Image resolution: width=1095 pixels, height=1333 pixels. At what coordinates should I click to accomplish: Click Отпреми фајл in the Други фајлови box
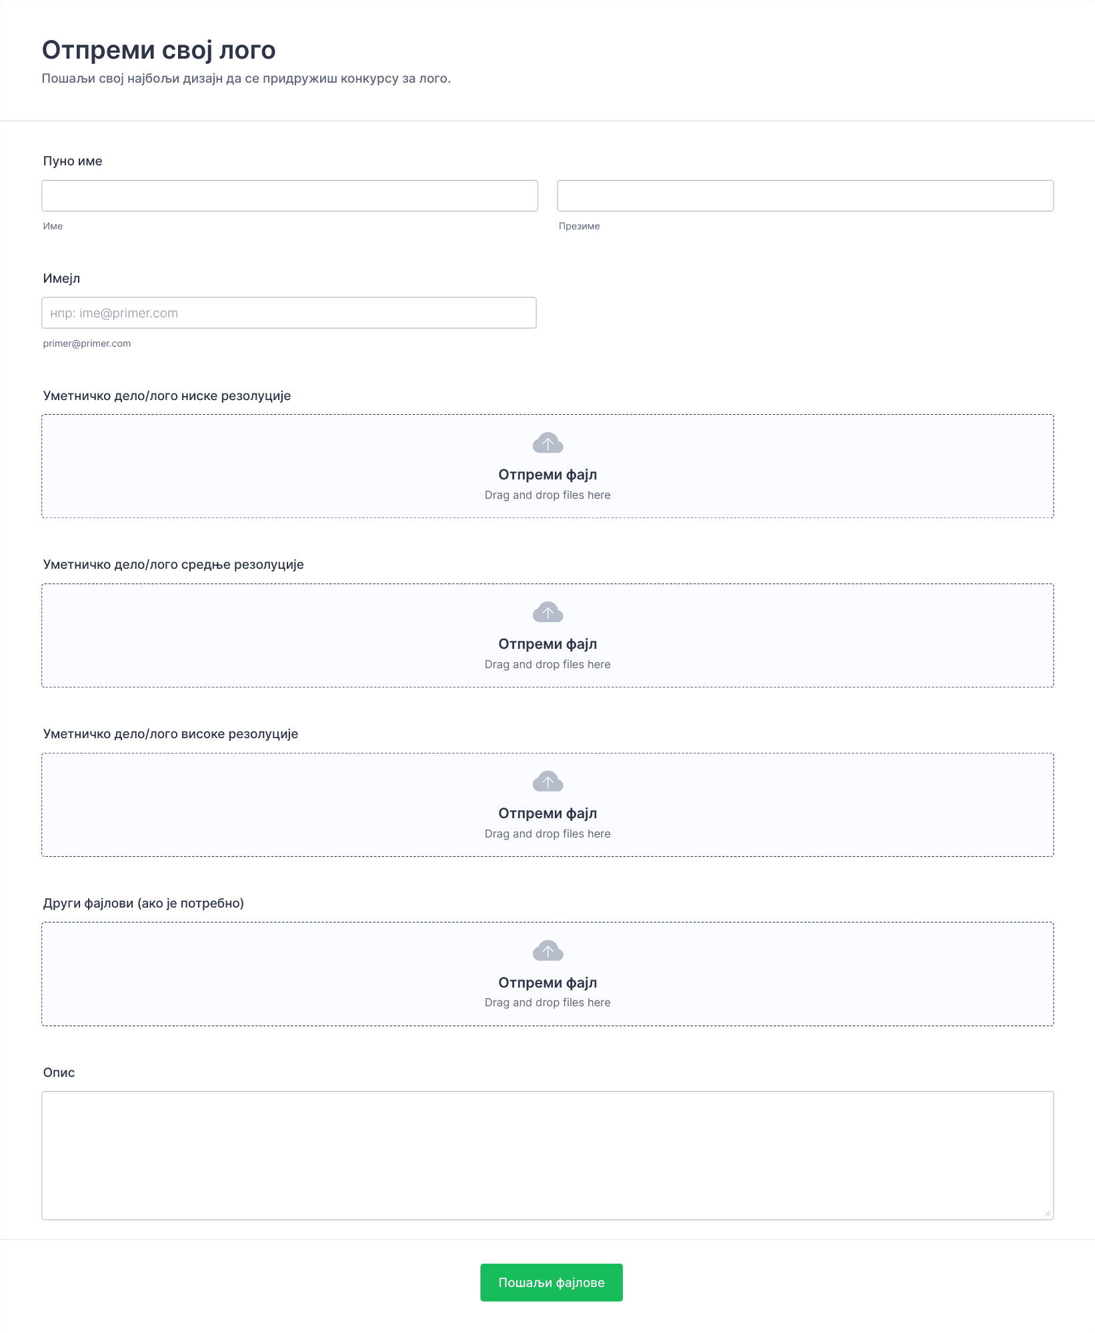point(547,983)
